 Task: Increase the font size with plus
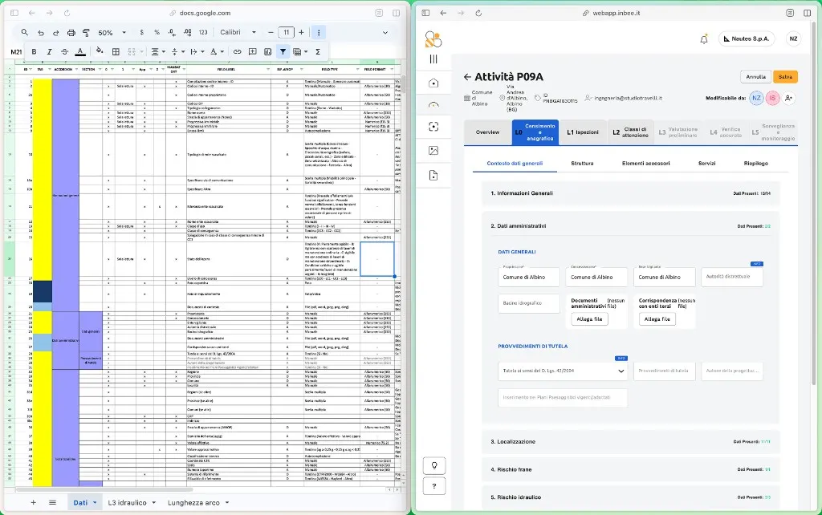[x=302, y=32]
